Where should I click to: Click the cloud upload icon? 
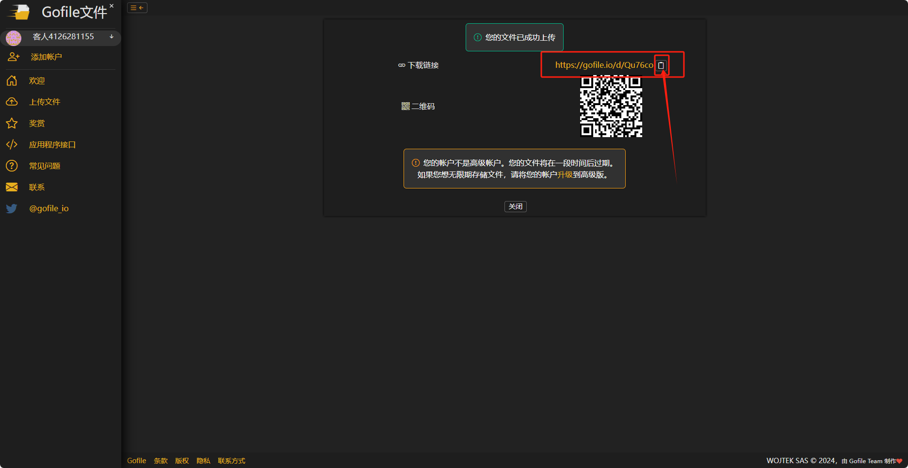12,102
